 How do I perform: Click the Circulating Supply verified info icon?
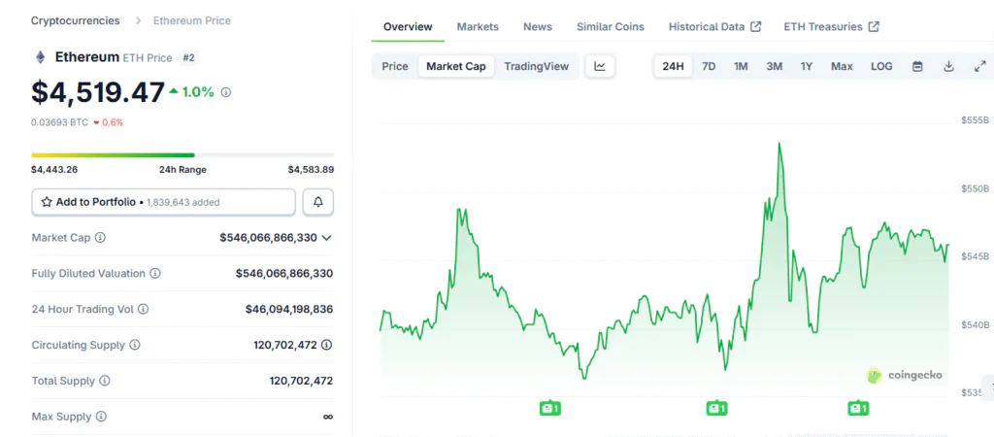point(327,345)
